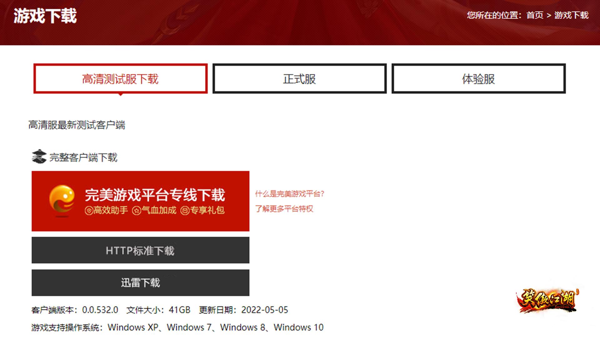Go to 首页 in the breadcrumb
The height and width of the screenshot is (337, 600).
pyautogui.click(x=535, y=15)
